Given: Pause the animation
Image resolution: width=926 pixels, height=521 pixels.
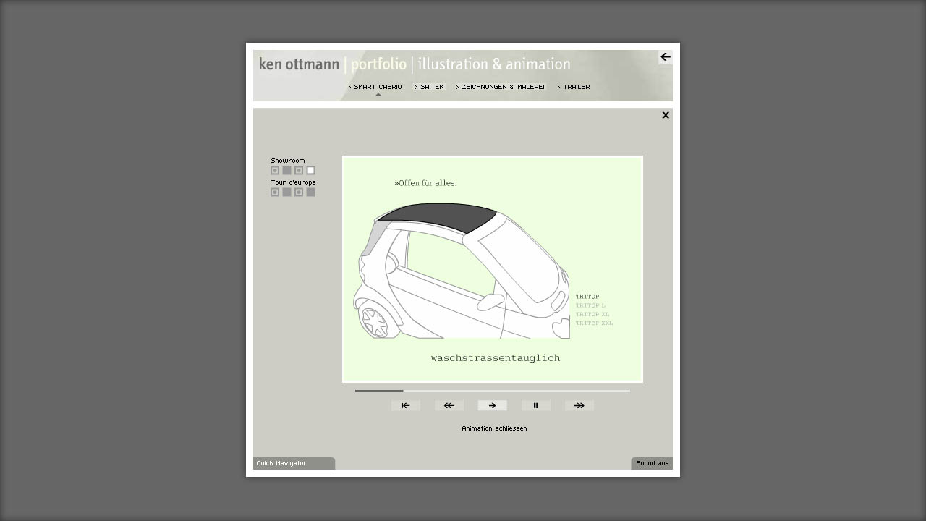Looking at the screenshot, I should pos(536,406).
